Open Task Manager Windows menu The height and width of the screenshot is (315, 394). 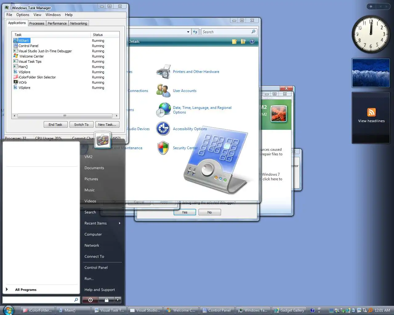[53, 15]
